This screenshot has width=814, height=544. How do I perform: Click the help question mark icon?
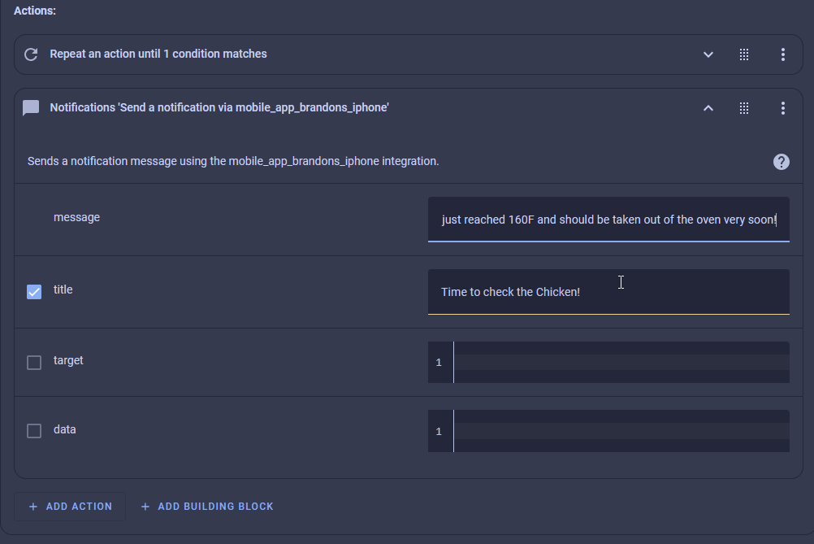pos(782,162)
